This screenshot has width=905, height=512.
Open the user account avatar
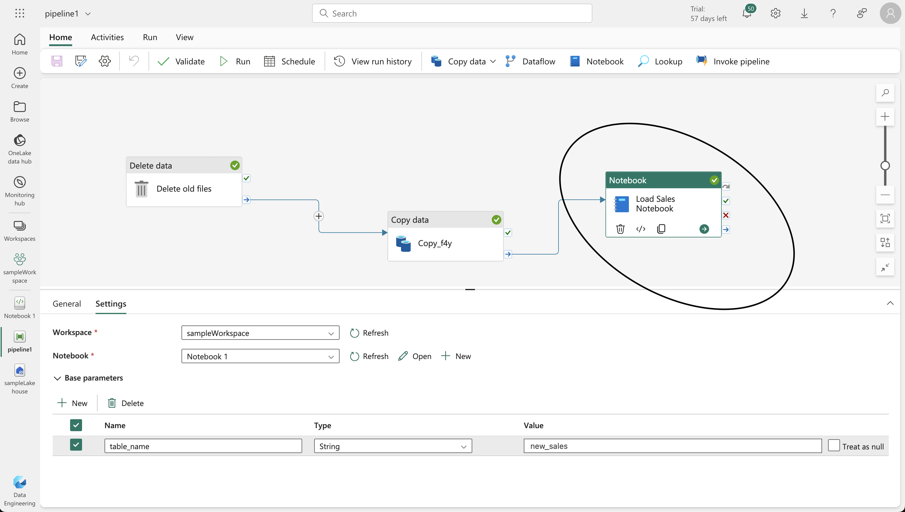890,13
